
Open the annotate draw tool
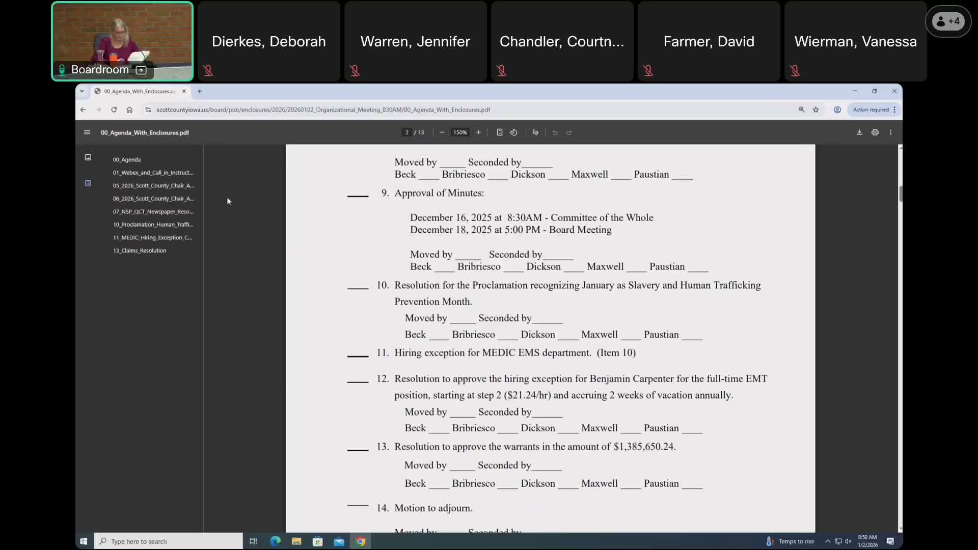pos(535,132)
